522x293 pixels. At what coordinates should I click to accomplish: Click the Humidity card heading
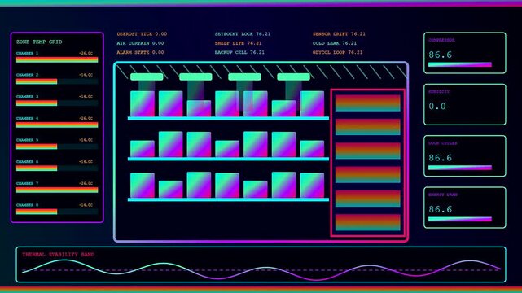click(x=439, y=91)
